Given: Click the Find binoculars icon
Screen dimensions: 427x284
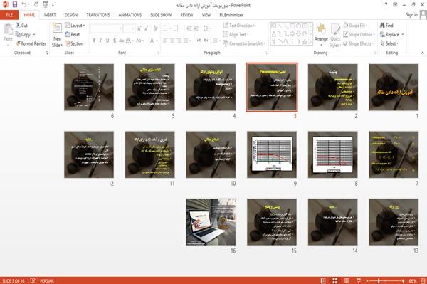Looking at the screenshot, I should pyautogui.click(x=382, y=26).
